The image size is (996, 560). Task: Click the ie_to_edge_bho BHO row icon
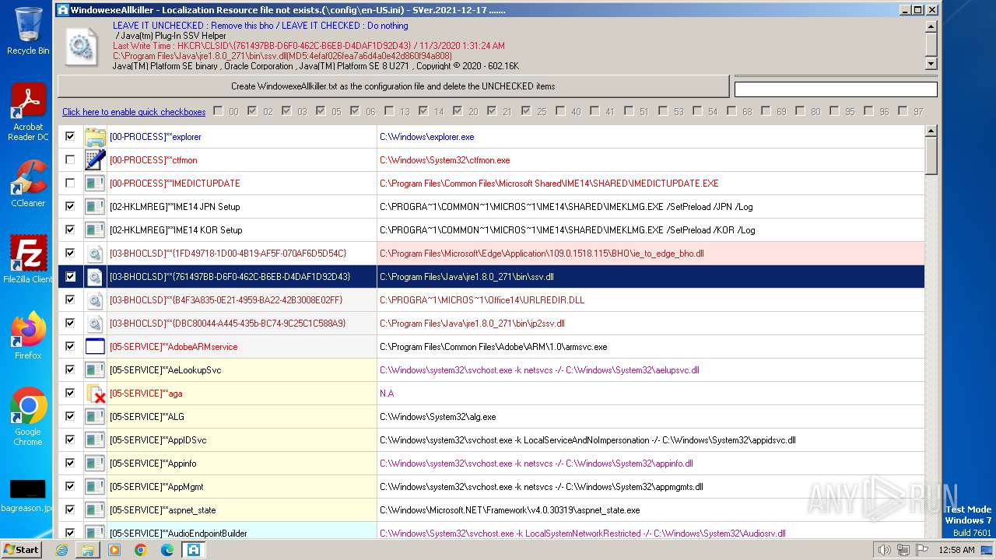[x=95, y=254]
